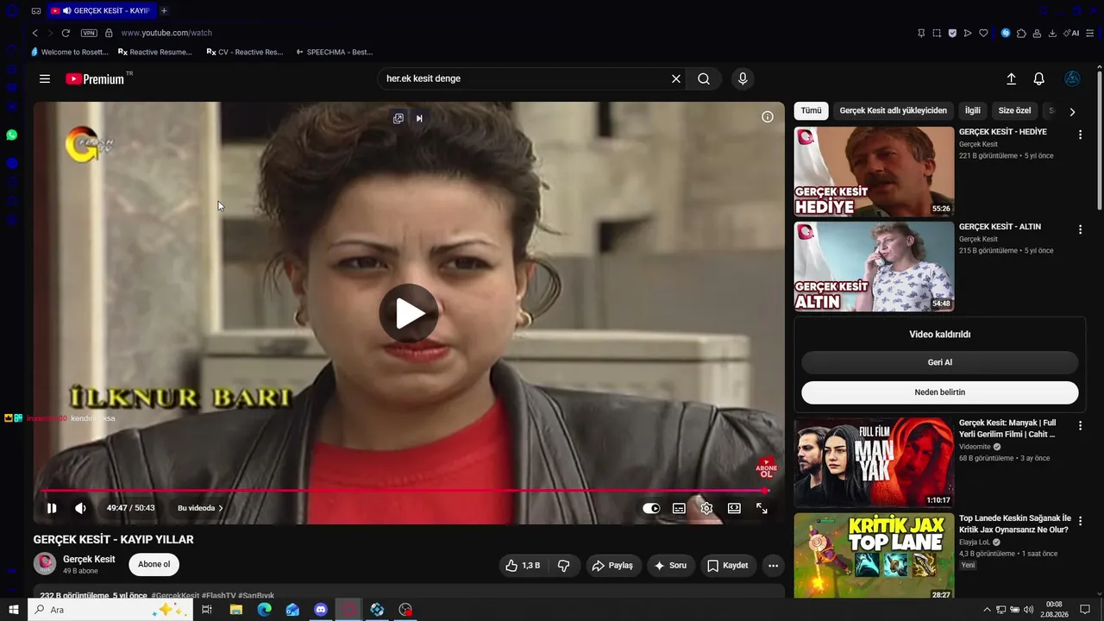Select the 'İlgili' filter chip
Screen dimensions: 1104x621
[x=973, y=110]
